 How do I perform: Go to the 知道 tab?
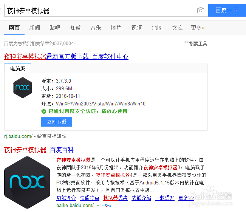click(75, 28)
